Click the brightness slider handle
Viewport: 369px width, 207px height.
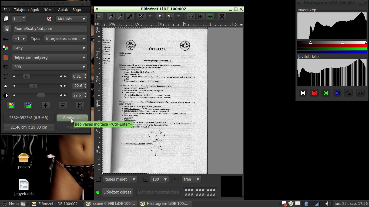(33, 86)
